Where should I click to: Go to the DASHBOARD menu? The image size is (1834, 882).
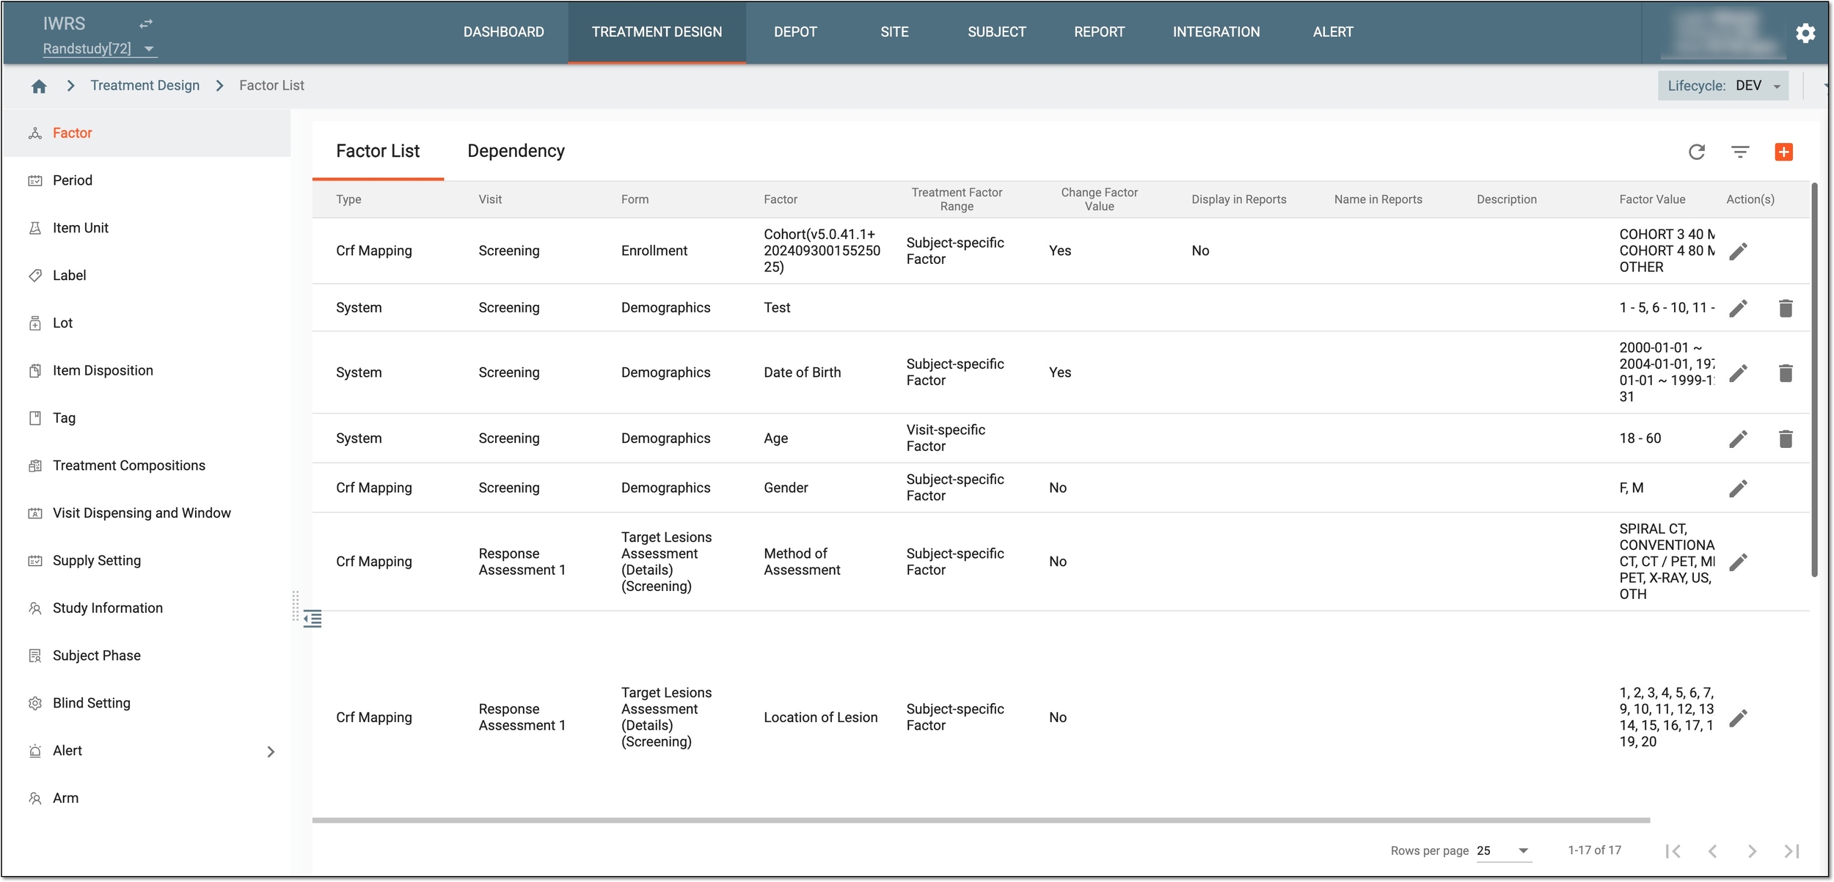click(x=503, y=32)
